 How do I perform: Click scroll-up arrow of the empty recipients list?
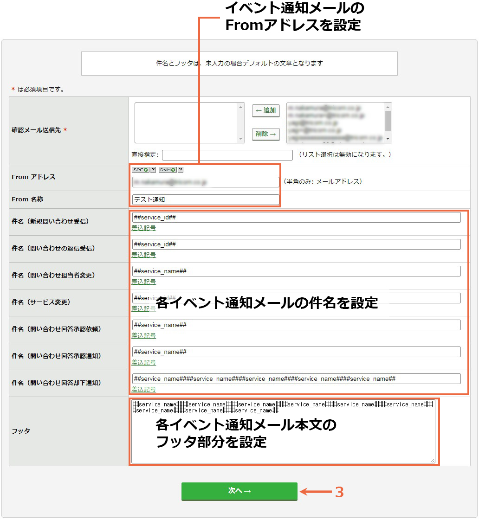click(241, 107)
